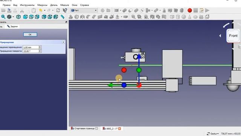This screenshot has height=136, width=241.
Task: Open the Part workbench selector dropdown
Action: (x=84, y=10)
